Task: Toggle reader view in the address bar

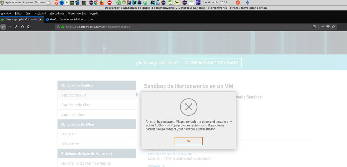Action: [314, 27]
